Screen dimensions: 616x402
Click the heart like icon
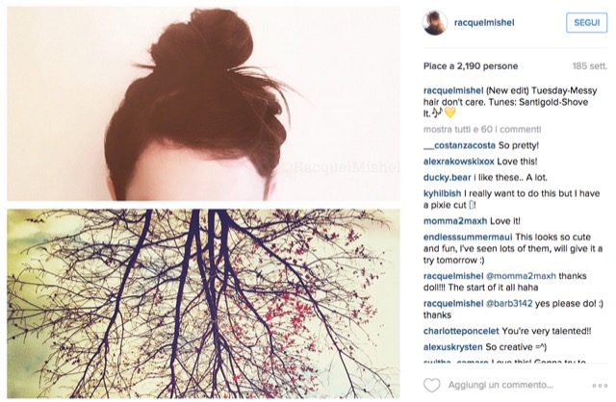coord(432,385)
